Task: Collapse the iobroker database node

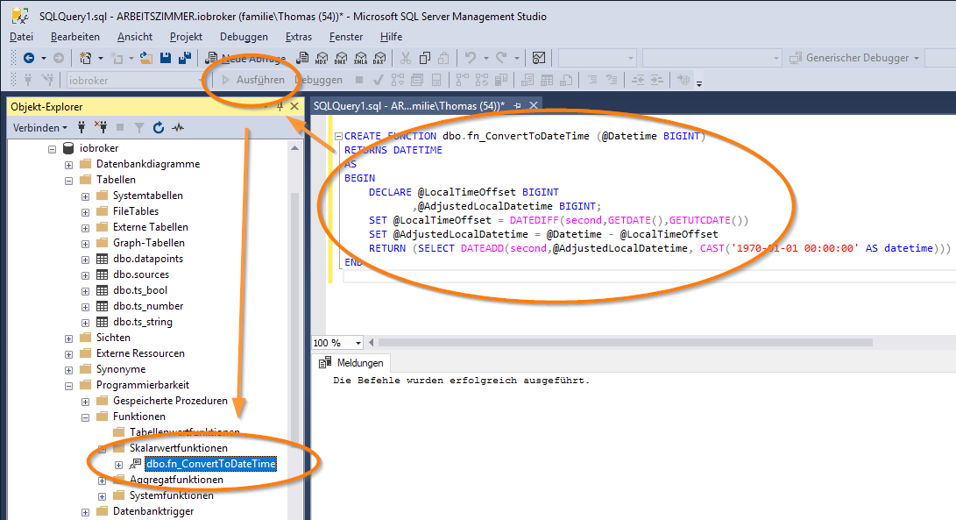Action: pos(53,148)
